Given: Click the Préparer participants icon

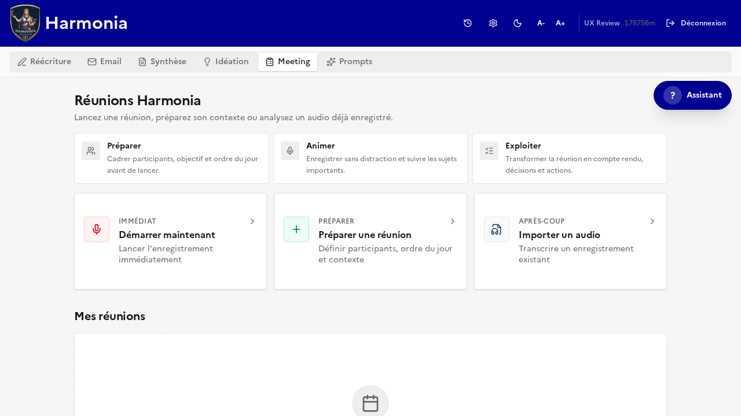Looking at the screenshot, I should 91,151.
